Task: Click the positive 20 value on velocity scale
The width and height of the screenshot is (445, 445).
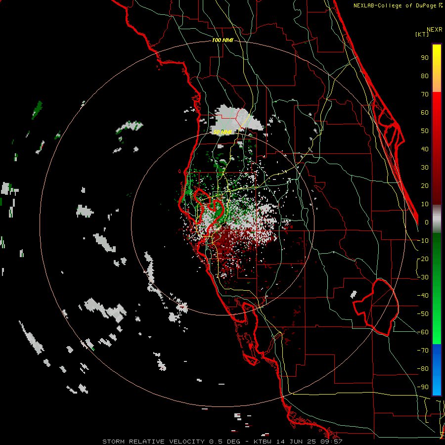Action: tap(425, 186)
